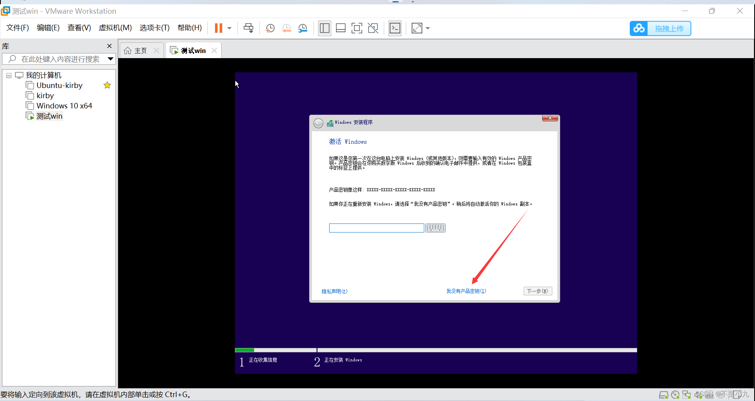Close the 主页 tab
The width and height of the screenshot is (755, 401).
point(156,51)
